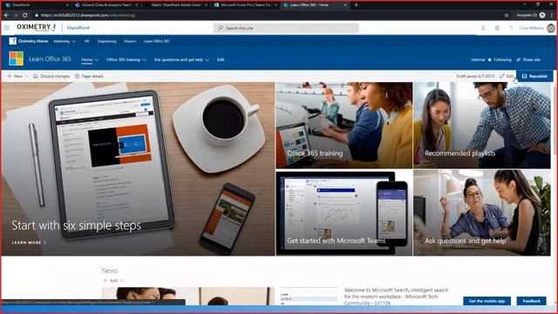Bookmark this page with the star icon
The image size is (558, 314).
pos(507,16)
